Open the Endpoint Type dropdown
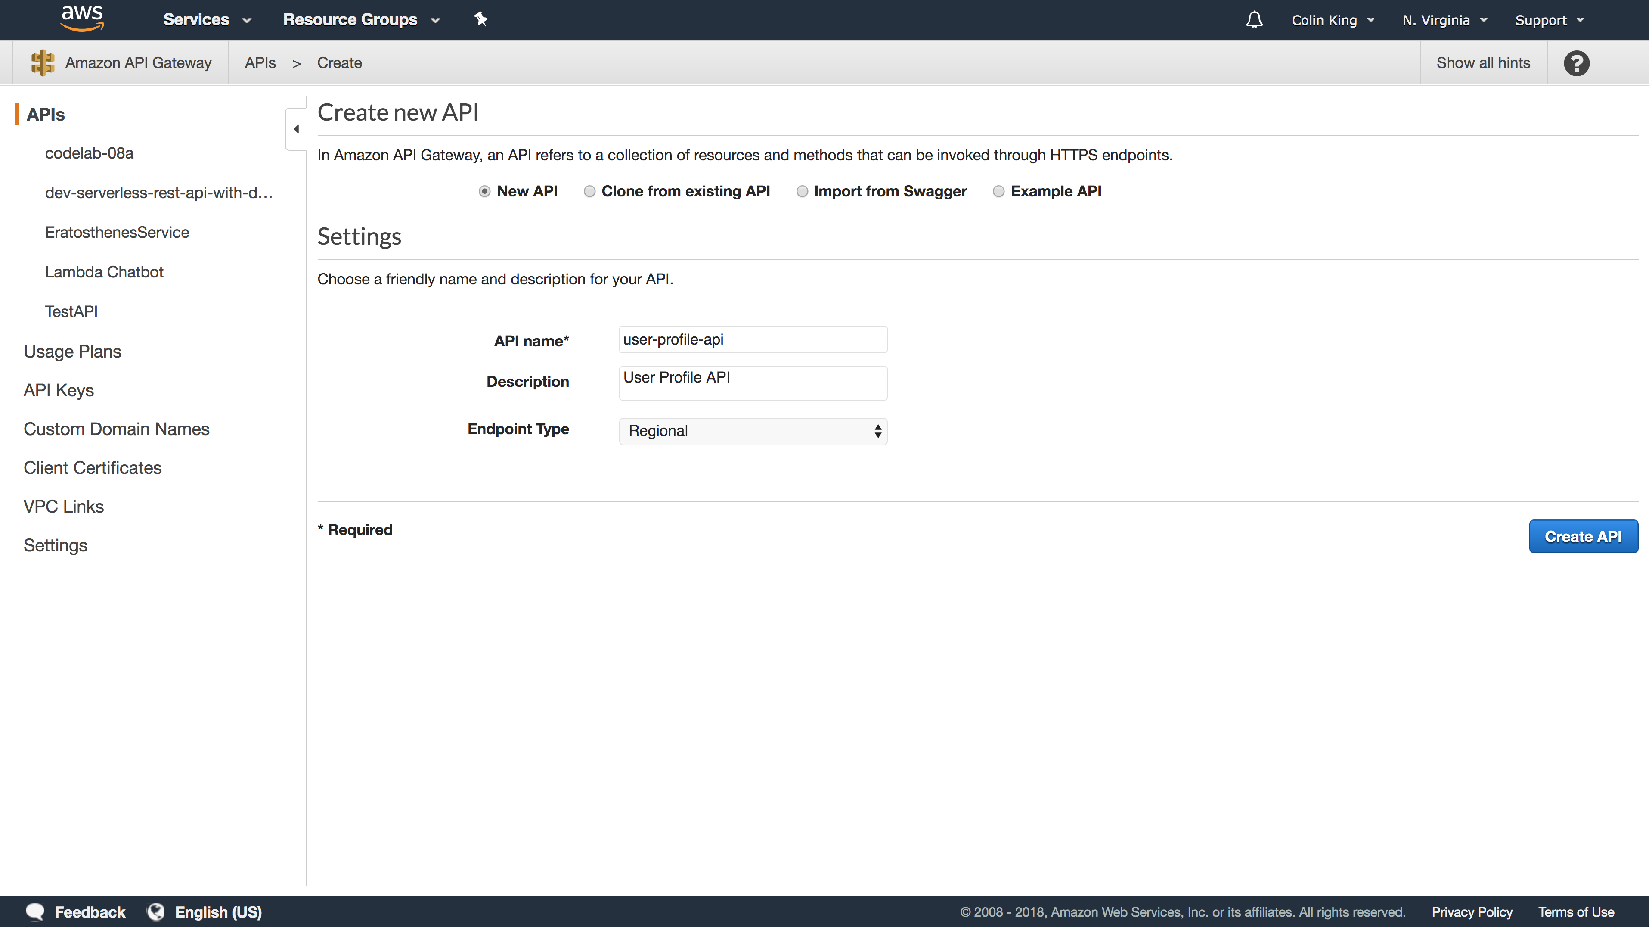The width and height of the screenshot is (1649, 927). (753, 431)
